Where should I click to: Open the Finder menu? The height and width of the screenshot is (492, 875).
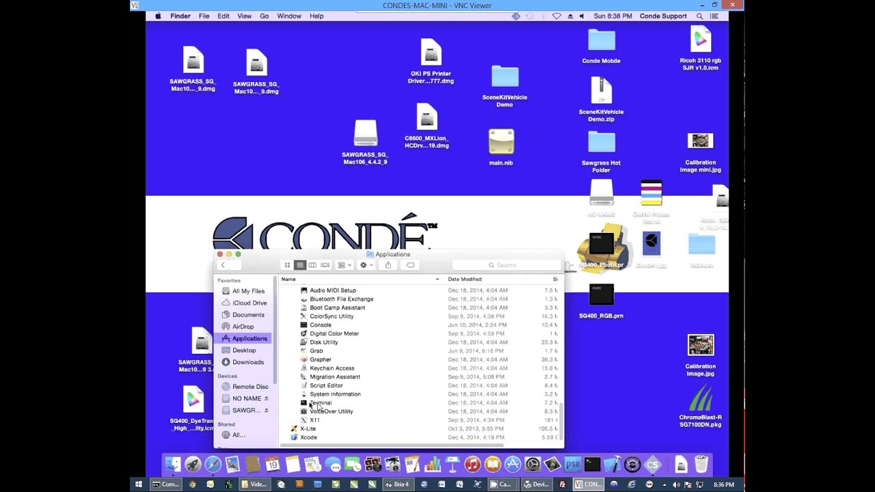180,16
